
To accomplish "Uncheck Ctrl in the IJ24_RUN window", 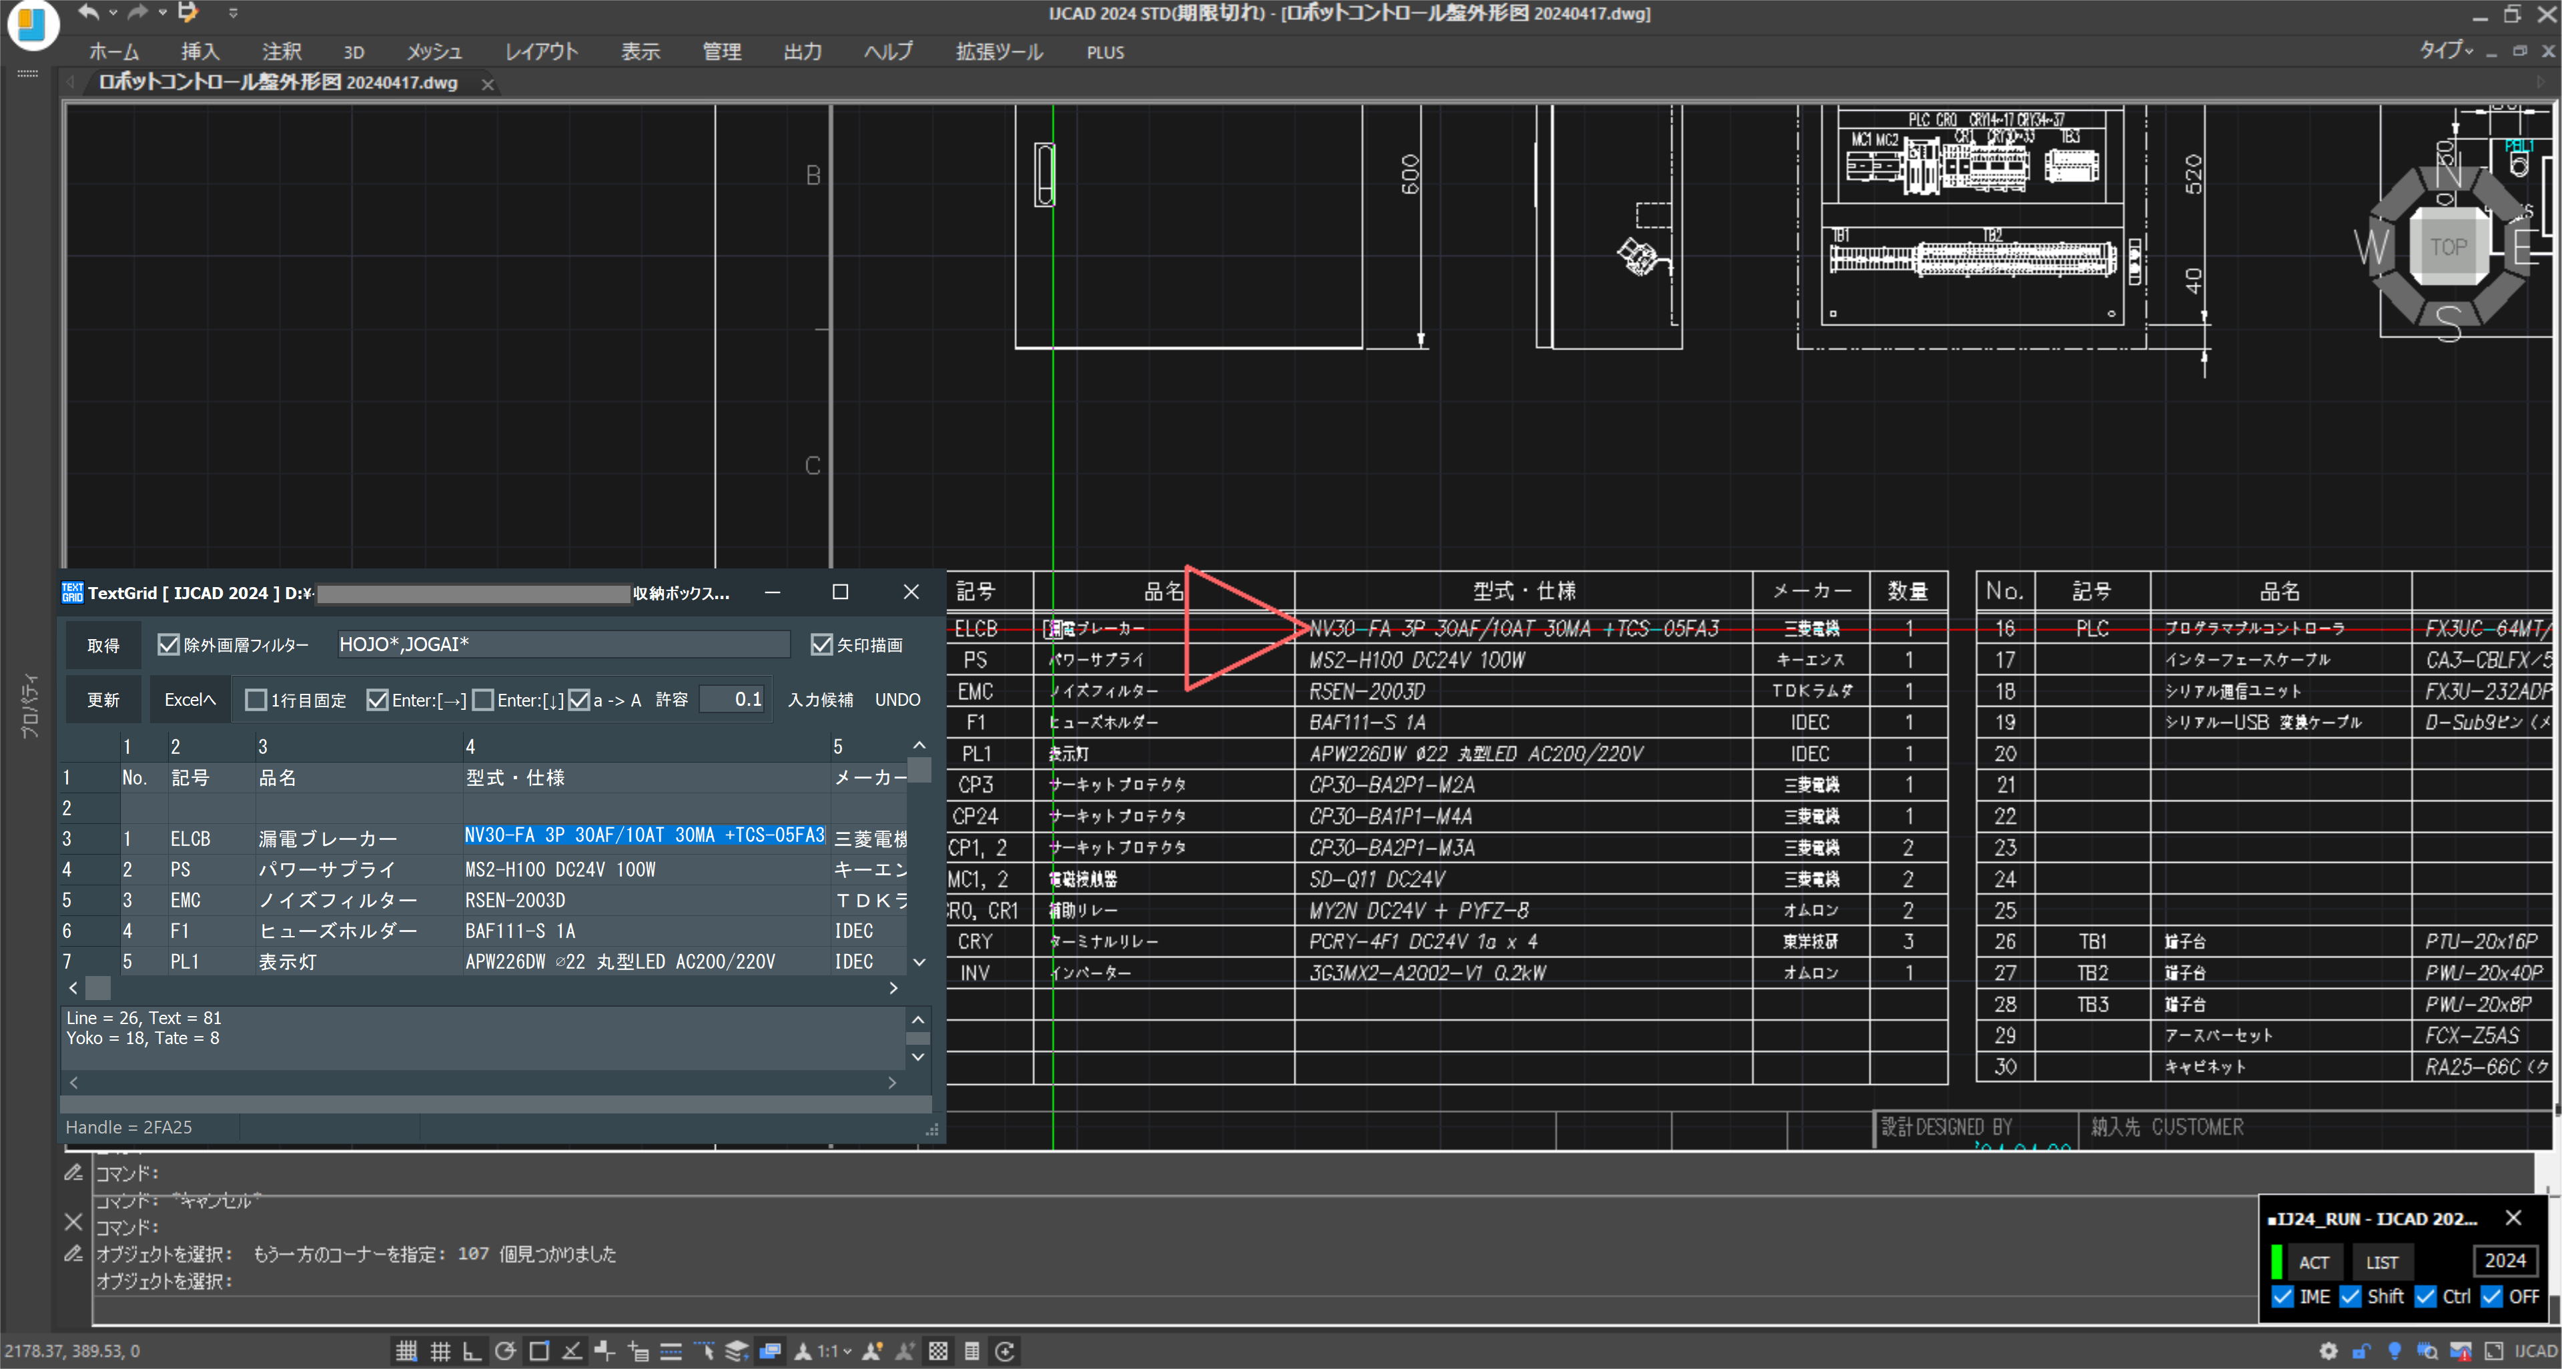I will pos(2426,1296).
